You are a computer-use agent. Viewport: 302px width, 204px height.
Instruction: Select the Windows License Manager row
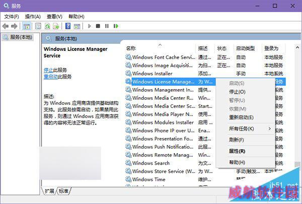[x=170, y=82]
